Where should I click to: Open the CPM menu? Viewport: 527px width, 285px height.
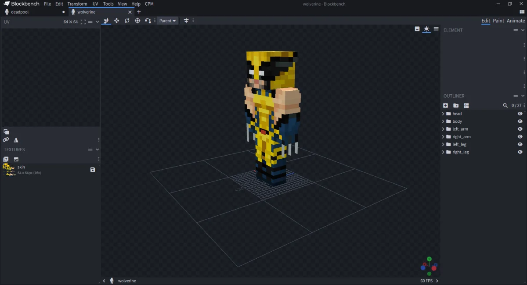(149, 4)
